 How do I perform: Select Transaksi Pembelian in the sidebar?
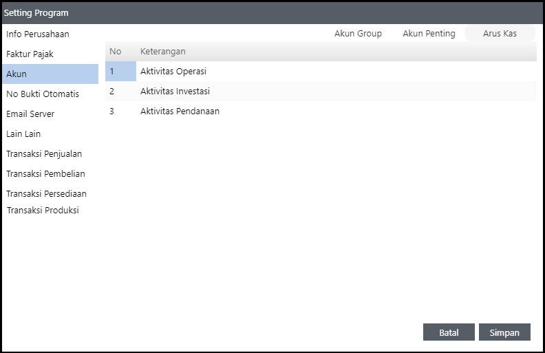click(45, 173)
